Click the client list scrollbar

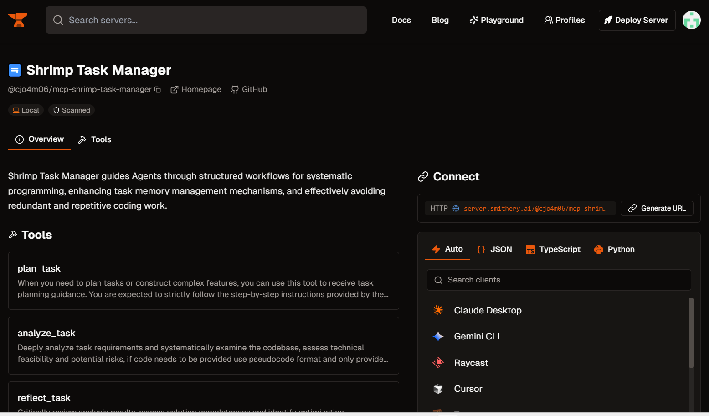[x=691, y=333]
